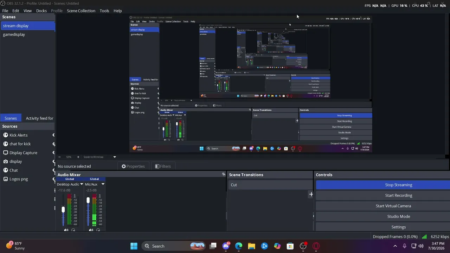Screen dimensions: 450x253
Task: Toggle visibility of Logos png source
Action: point(54,179)
